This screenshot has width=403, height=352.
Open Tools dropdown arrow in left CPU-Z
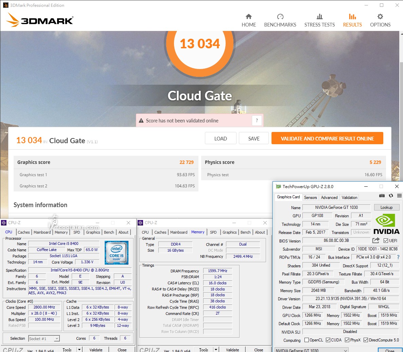pos(80,349)
